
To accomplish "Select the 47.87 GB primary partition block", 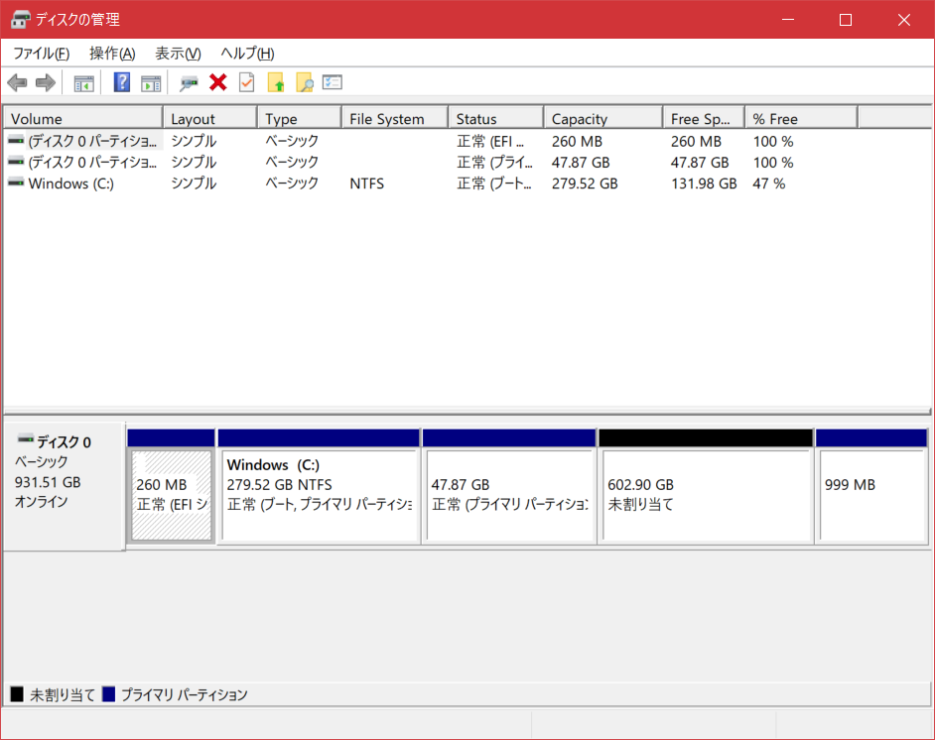I will 510,495.
